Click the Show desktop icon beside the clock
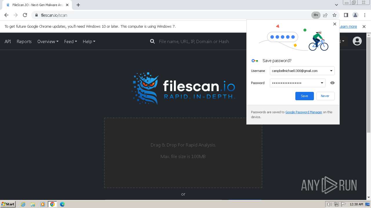 368,204
